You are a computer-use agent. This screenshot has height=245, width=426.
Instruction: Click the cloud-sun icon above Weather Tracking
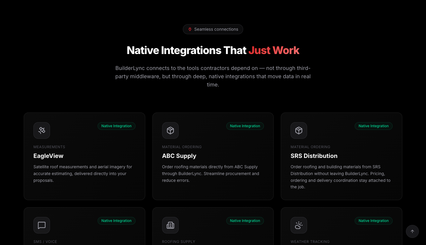click(299, 225)
